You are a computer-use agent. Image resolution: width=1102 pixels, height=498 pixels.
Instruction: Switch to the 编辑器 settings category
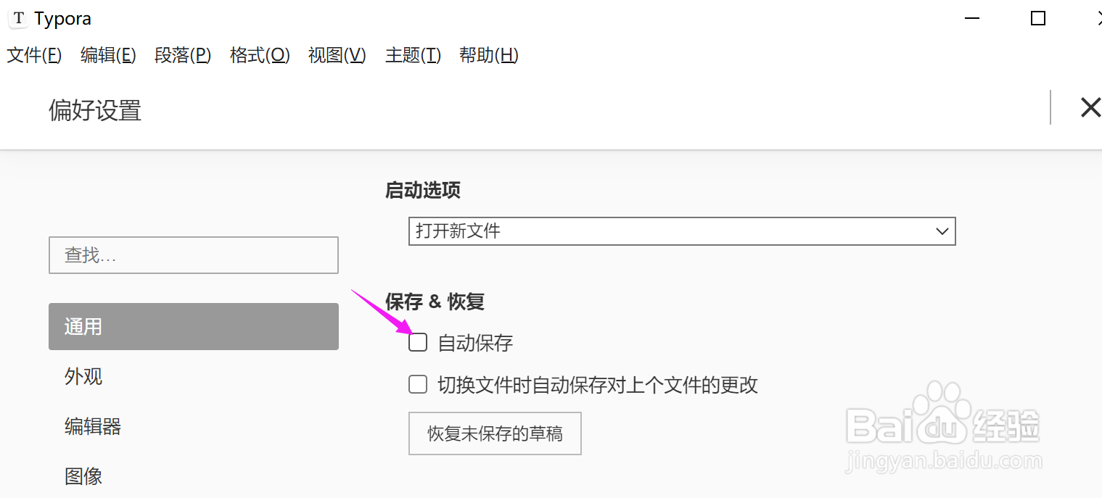93,427
